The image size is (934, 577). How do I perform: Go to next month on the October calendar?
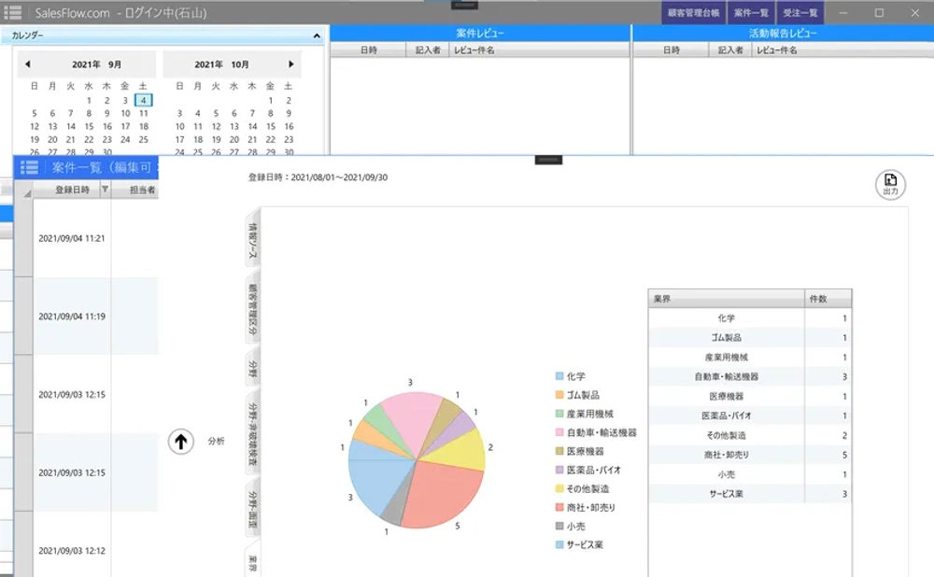(x=290, y=63)
